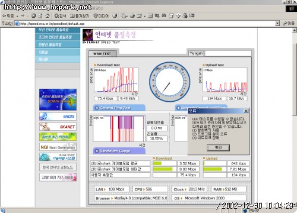
Task: Open the 검색 (Search) toolbar button
Action: 60,16
